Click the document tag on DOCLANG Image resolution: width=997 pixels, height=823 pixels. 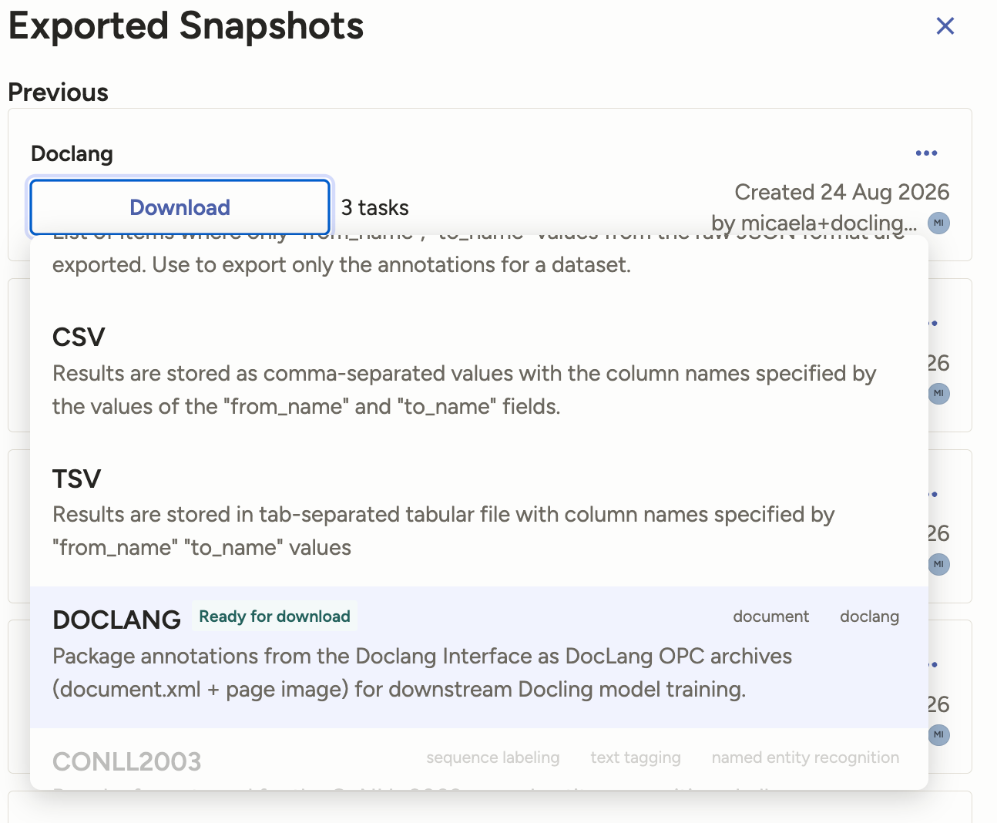pos(770,616)
